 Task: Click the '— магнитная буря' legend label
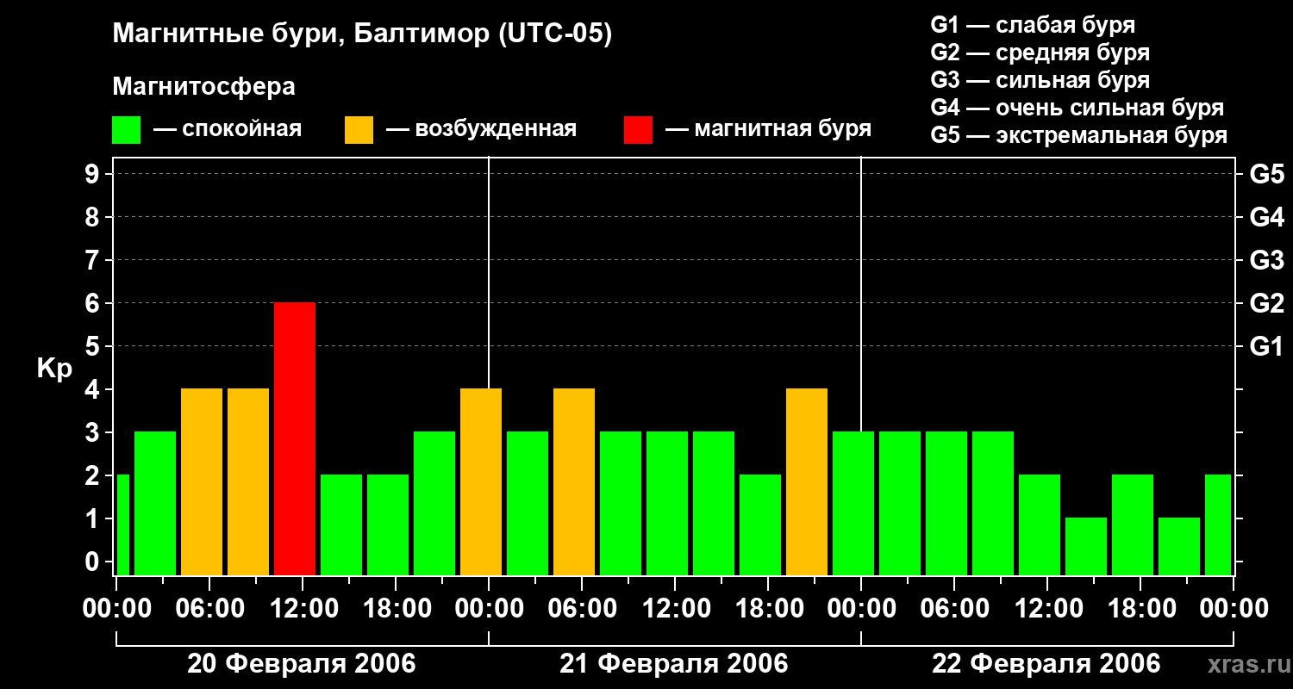point(769,129)
